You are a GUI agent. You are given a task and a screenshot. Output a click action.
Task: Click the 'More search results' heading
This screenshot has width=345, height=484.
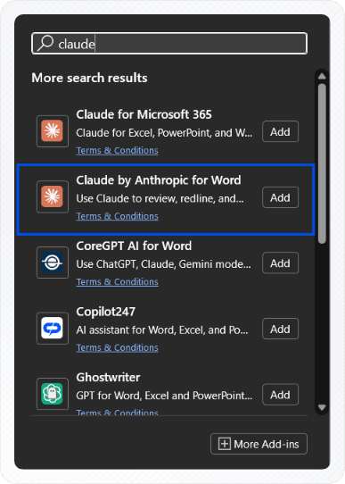click(x=89, y=78)
